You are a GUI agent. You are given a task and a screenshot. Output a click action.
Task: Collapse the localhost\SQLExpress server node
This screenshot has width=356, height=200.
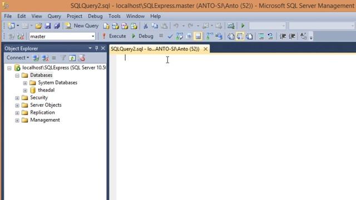[x=9, y=68]
